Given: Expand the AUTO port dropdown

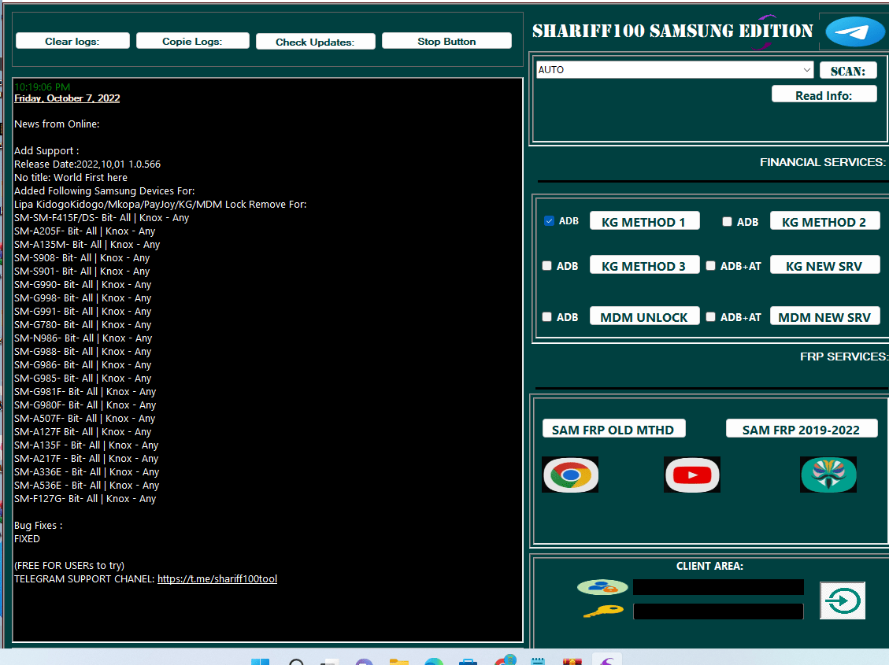Looking at the screenshot, I should click(807, 70).
